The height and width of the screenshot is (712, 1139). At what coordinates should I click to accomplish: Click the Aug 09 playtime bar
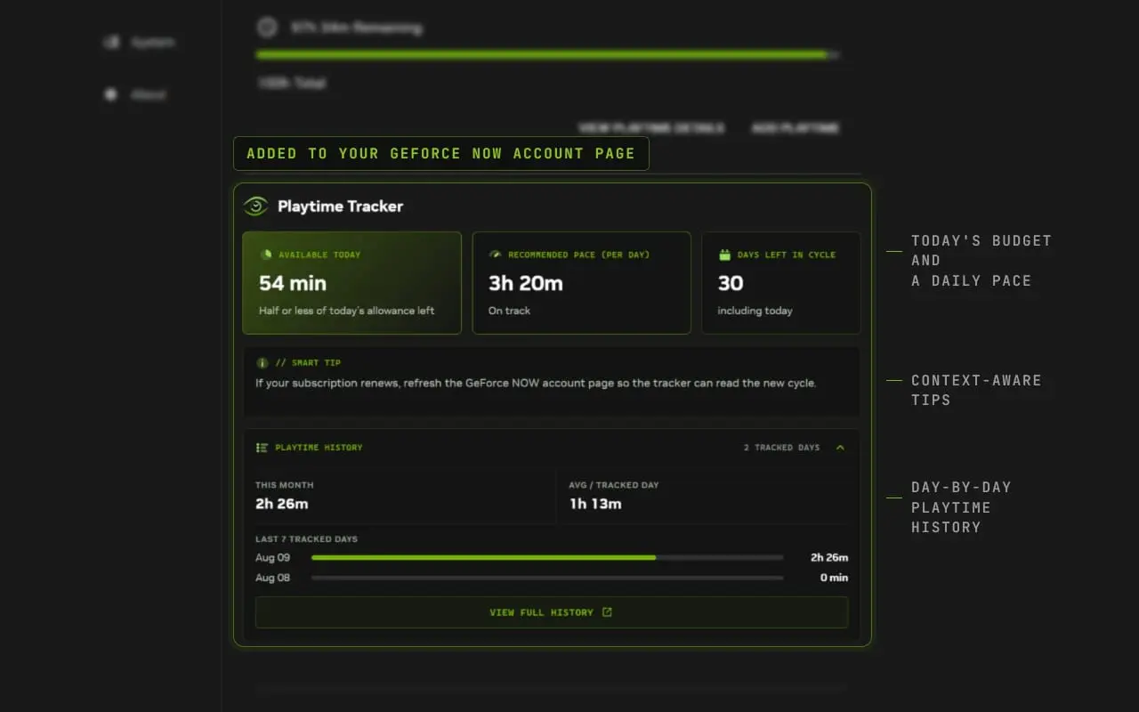tap(547, 558)
